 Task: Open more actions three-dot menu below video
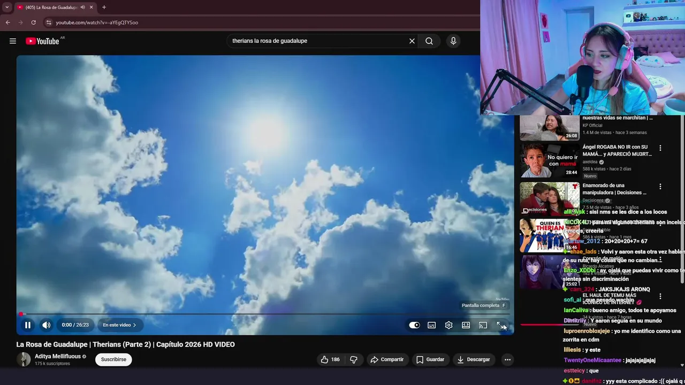(508, 359)
